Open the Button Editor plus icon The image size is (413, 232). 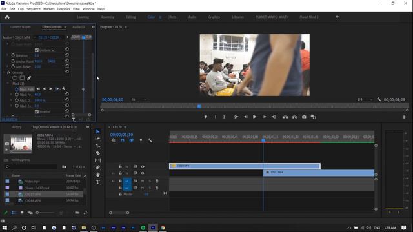[404, 117]
